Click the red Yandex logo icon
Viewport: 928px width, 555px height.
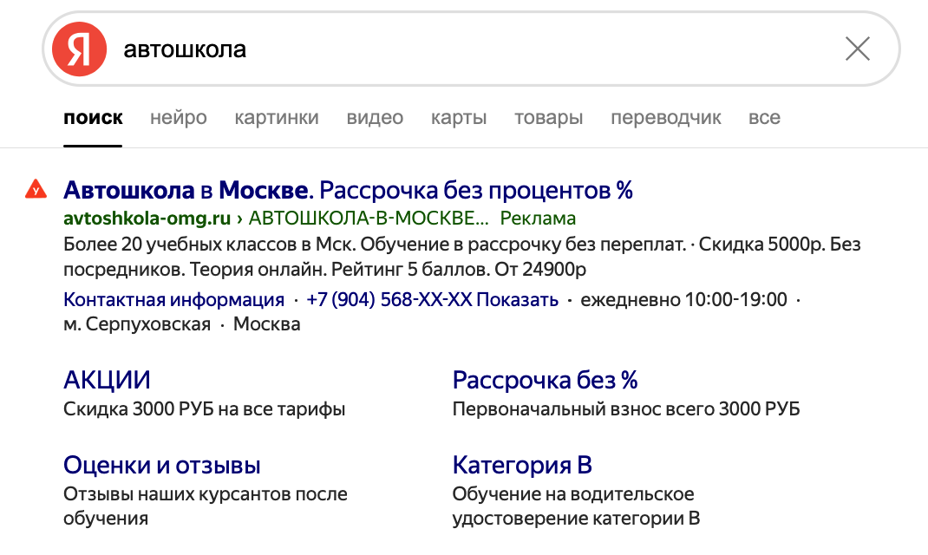(79, 49)
